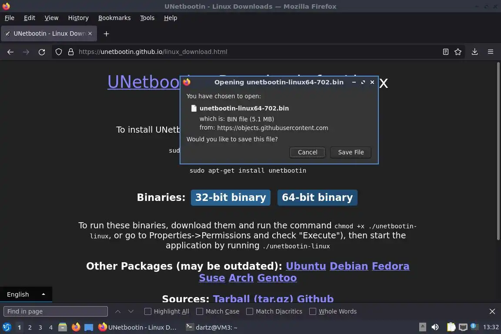Viewport: 501px width, 334px height.
Task: Click the Find in page input field
Action: click(x=56, y=311)
